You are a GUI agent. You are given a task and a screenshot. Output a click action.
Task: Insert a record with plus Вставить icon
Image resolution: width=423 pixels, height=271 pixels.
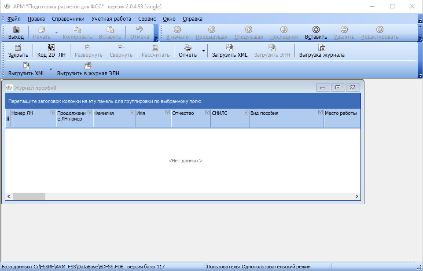pyautogui.click(x=316, y=29)
